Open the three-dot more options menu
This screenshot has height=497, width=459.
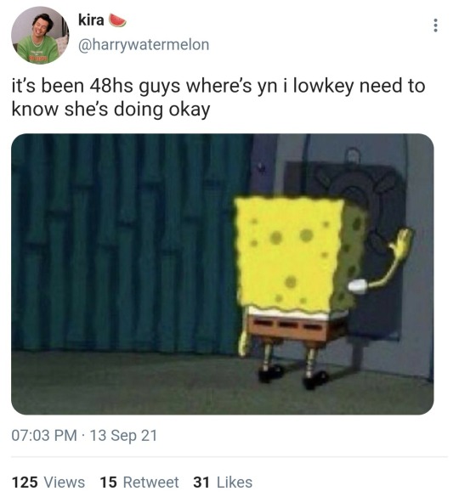click(x=435, y=25)
